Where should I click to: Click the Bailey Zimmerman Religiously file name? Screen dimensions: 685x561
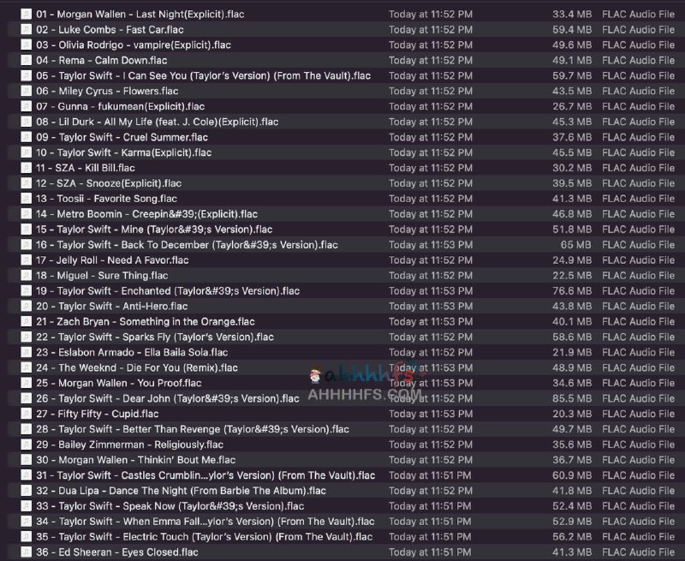[129, 445]
